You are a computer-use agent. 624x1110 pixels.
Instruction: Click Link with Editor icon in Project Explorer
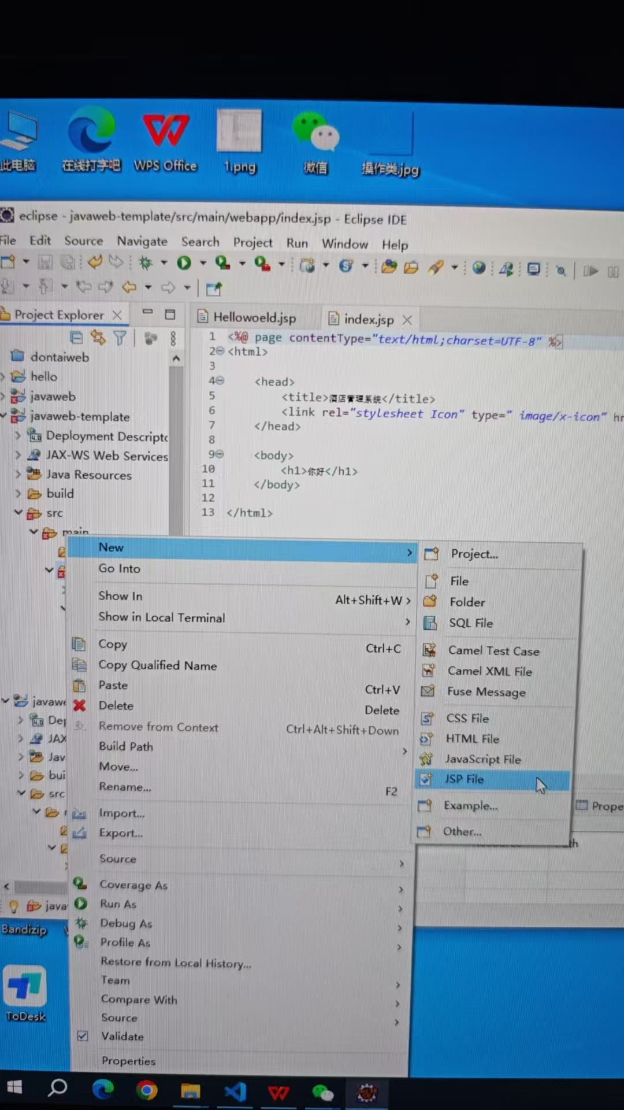pyautogui.click(x=98, y=338)
